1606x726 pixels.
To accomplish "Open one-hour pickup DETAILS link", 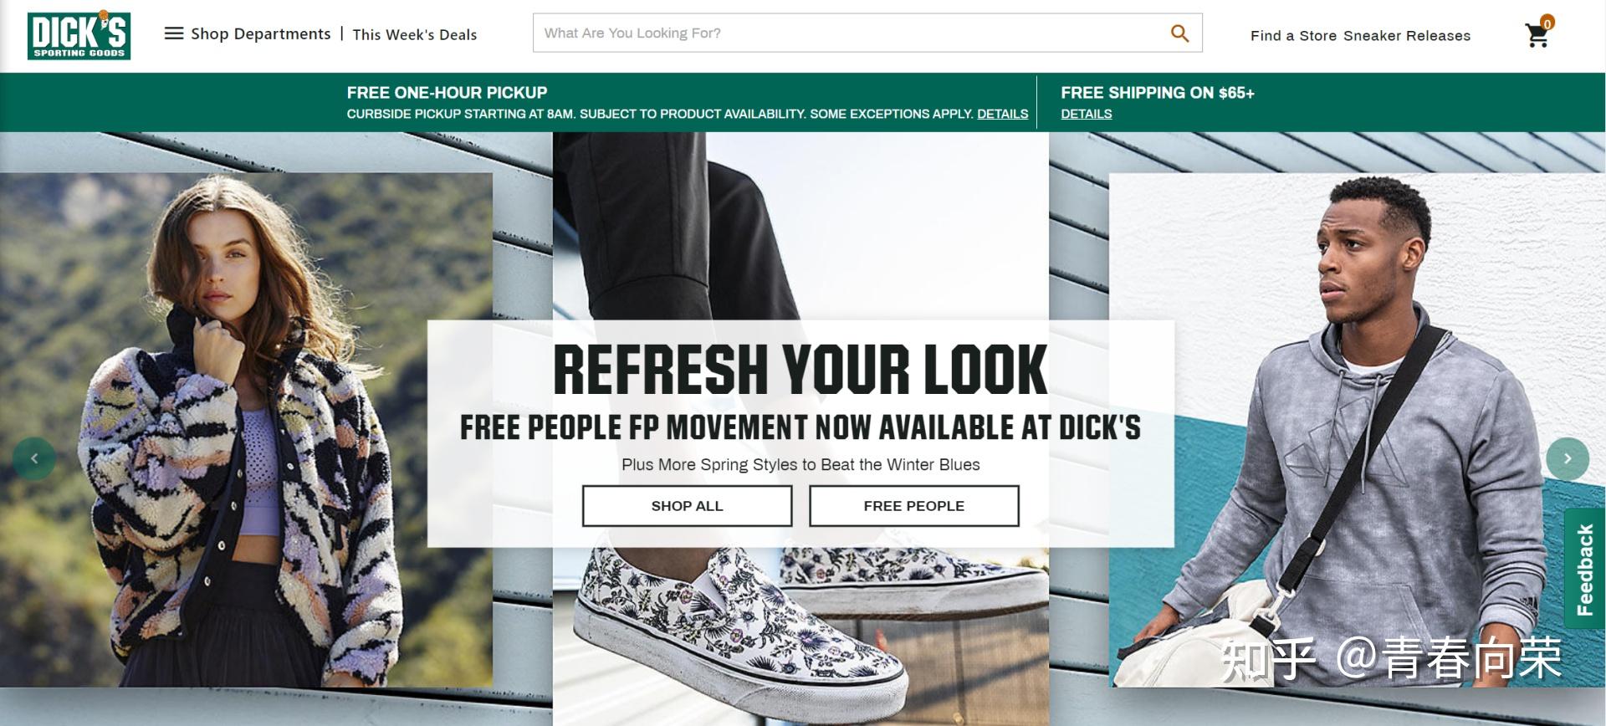I will point(1002,114).
